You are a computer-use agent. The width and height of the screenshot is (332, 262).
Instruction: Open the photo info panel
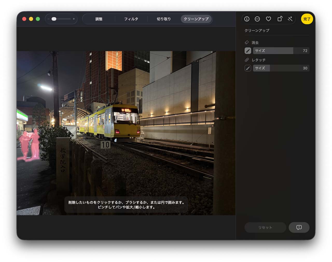(x=247, y=19)
